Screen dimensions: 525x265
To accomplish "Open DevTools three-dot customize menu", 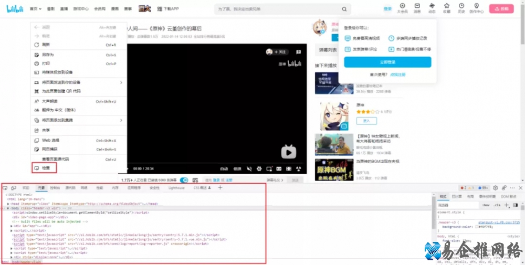I will point(512,188).
